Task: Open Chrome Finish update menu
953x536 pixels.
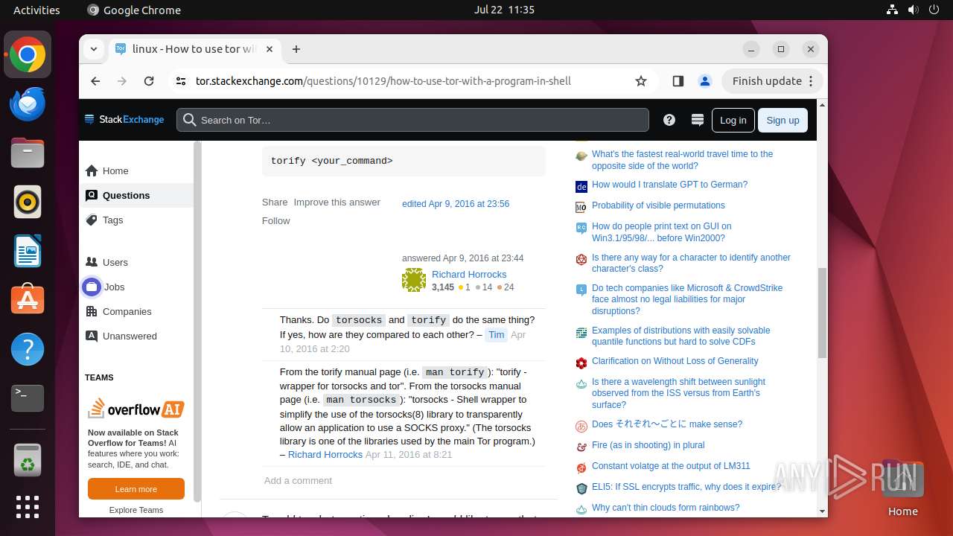Action: pos(773,81)
